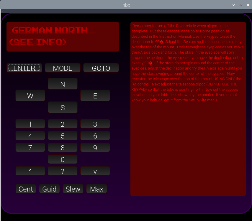
Task: Set speed to Max
Action: point(96,189)
